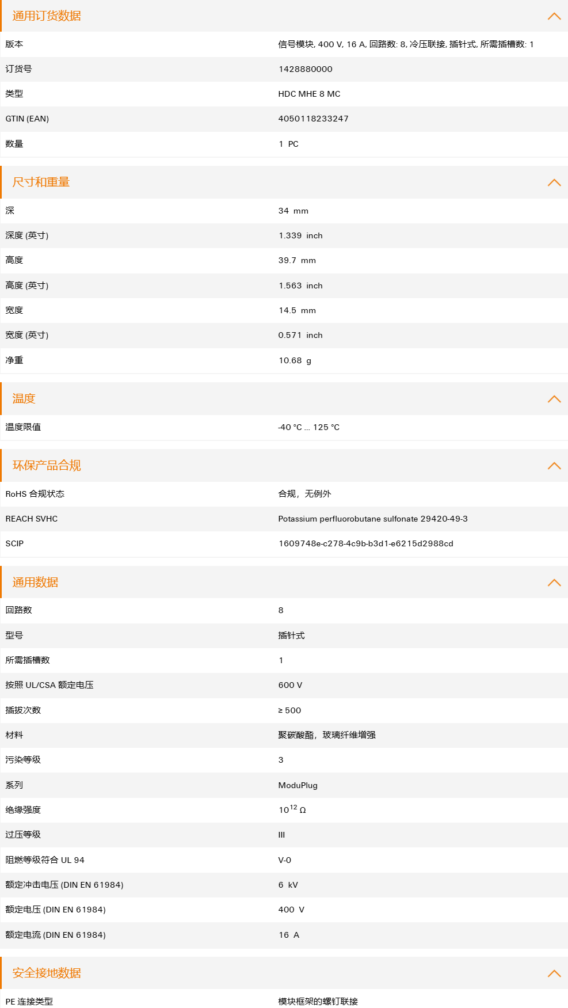Click the ModuPlug series value

point(298,785)
